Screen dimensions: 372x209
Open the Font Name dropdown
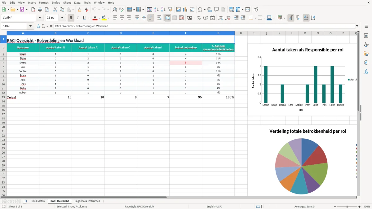tap(40, 18)
